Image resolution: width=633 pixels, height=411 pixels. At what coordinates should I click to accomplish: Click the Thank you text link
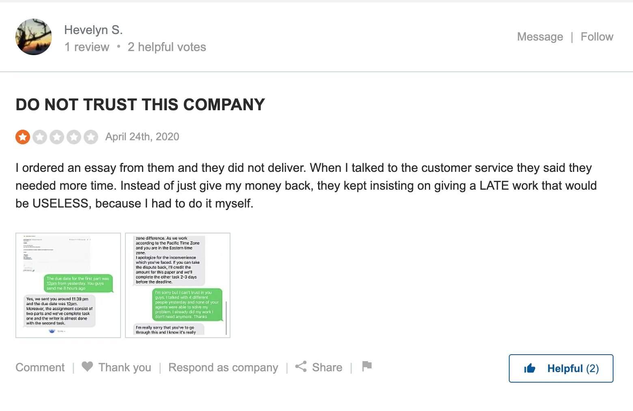(125, 368)
